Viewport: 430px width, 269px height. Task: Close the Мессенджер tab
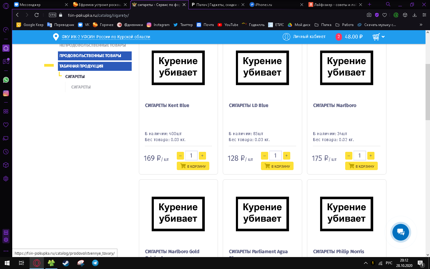pyautogui.click(x=66, y=4)
